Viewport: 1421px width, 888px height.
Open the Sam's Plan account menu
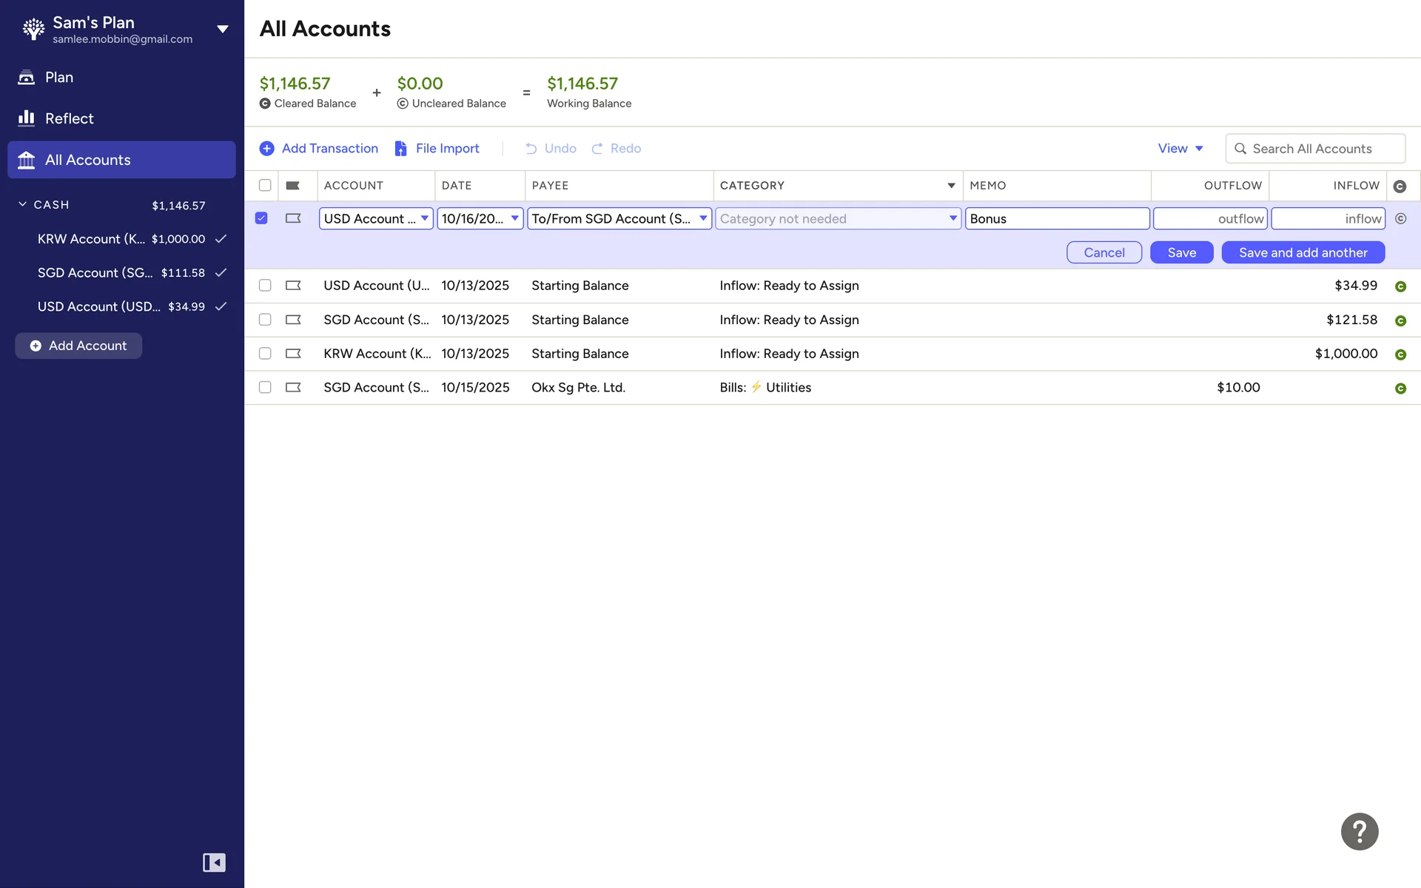(222, 28)
